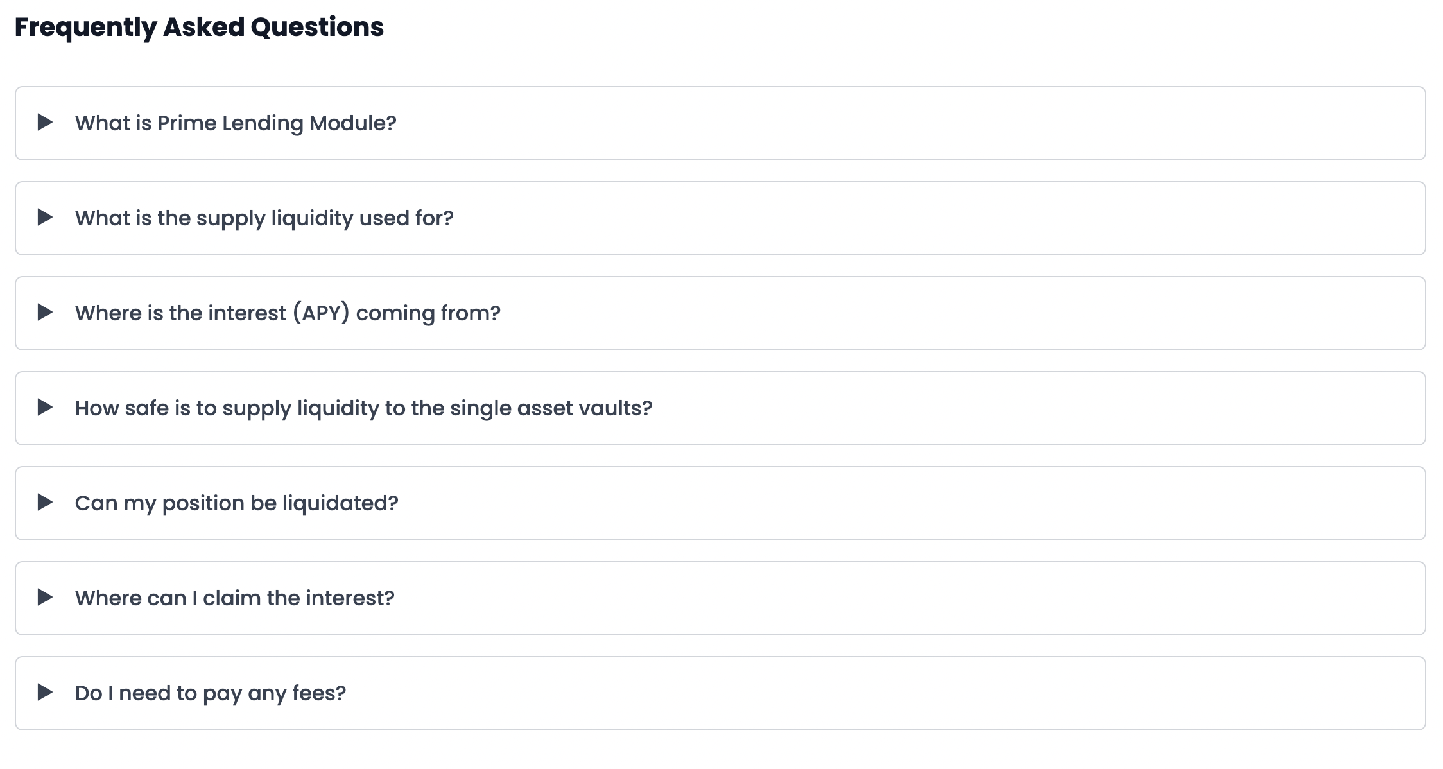Click the Frequently Asked Questions heading

199,27
